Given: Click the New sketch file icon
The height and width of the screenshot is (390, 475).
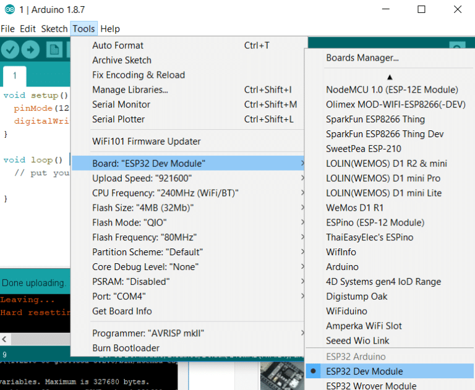Looking at the screenshot, I should (54, 49).
